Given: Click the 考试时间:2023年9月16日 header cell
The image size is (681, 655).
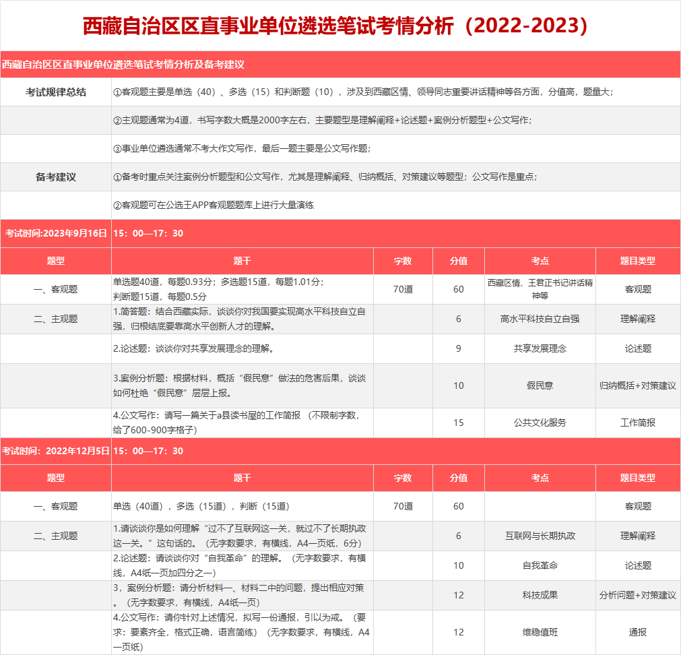Looking at the screenshot, I should 56,233.
